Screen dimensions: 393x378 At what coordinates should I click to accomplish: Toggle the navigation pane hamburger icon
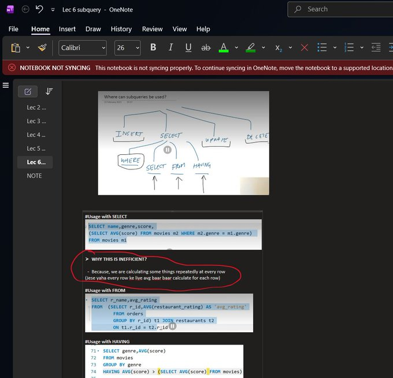tap(6, 85)
